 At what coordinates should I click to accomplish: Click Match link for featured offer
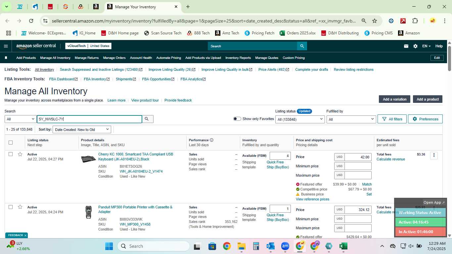coord(367,184)
